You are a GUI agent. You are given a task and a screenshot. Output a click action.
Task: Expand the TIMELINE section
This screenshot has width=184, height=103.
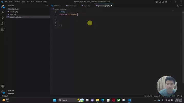(x=11, y=93)
